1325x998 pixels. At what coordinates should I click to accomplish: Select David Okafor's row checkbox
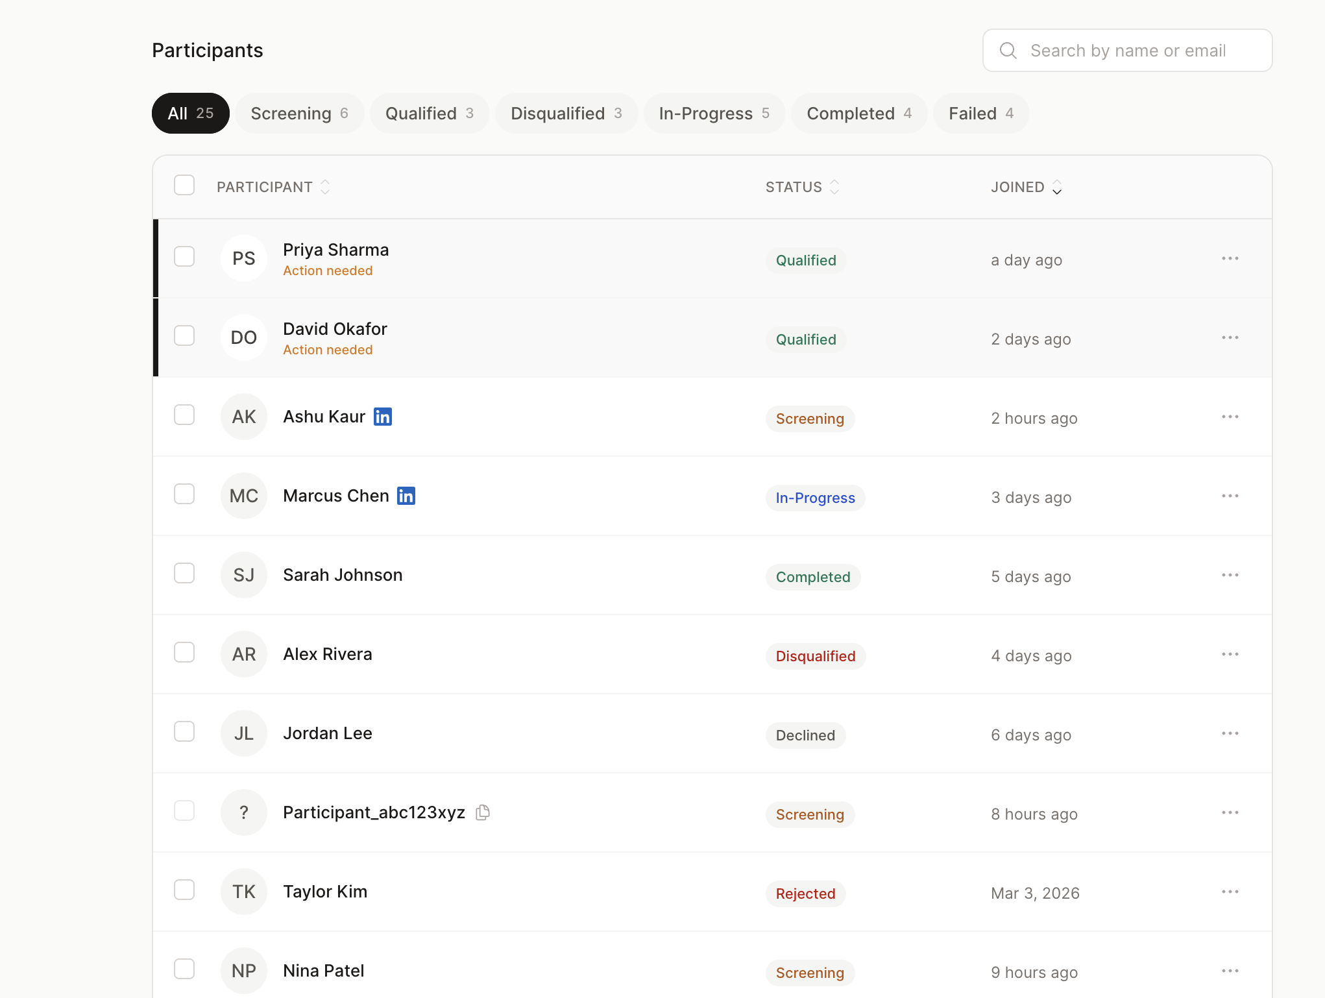click(184, 335)
